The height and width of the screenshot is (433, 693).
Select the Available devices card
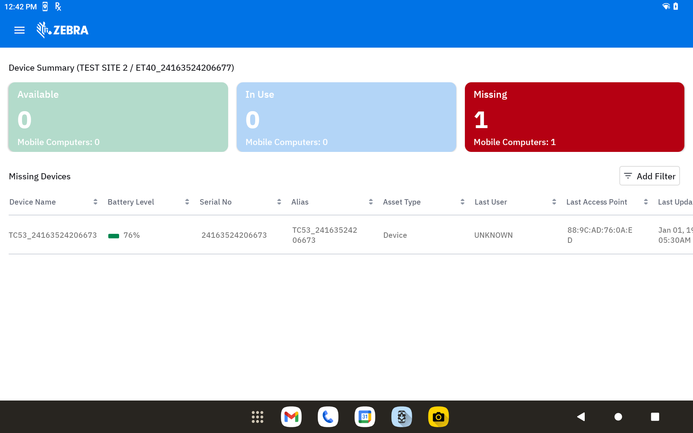coord(118,117)
